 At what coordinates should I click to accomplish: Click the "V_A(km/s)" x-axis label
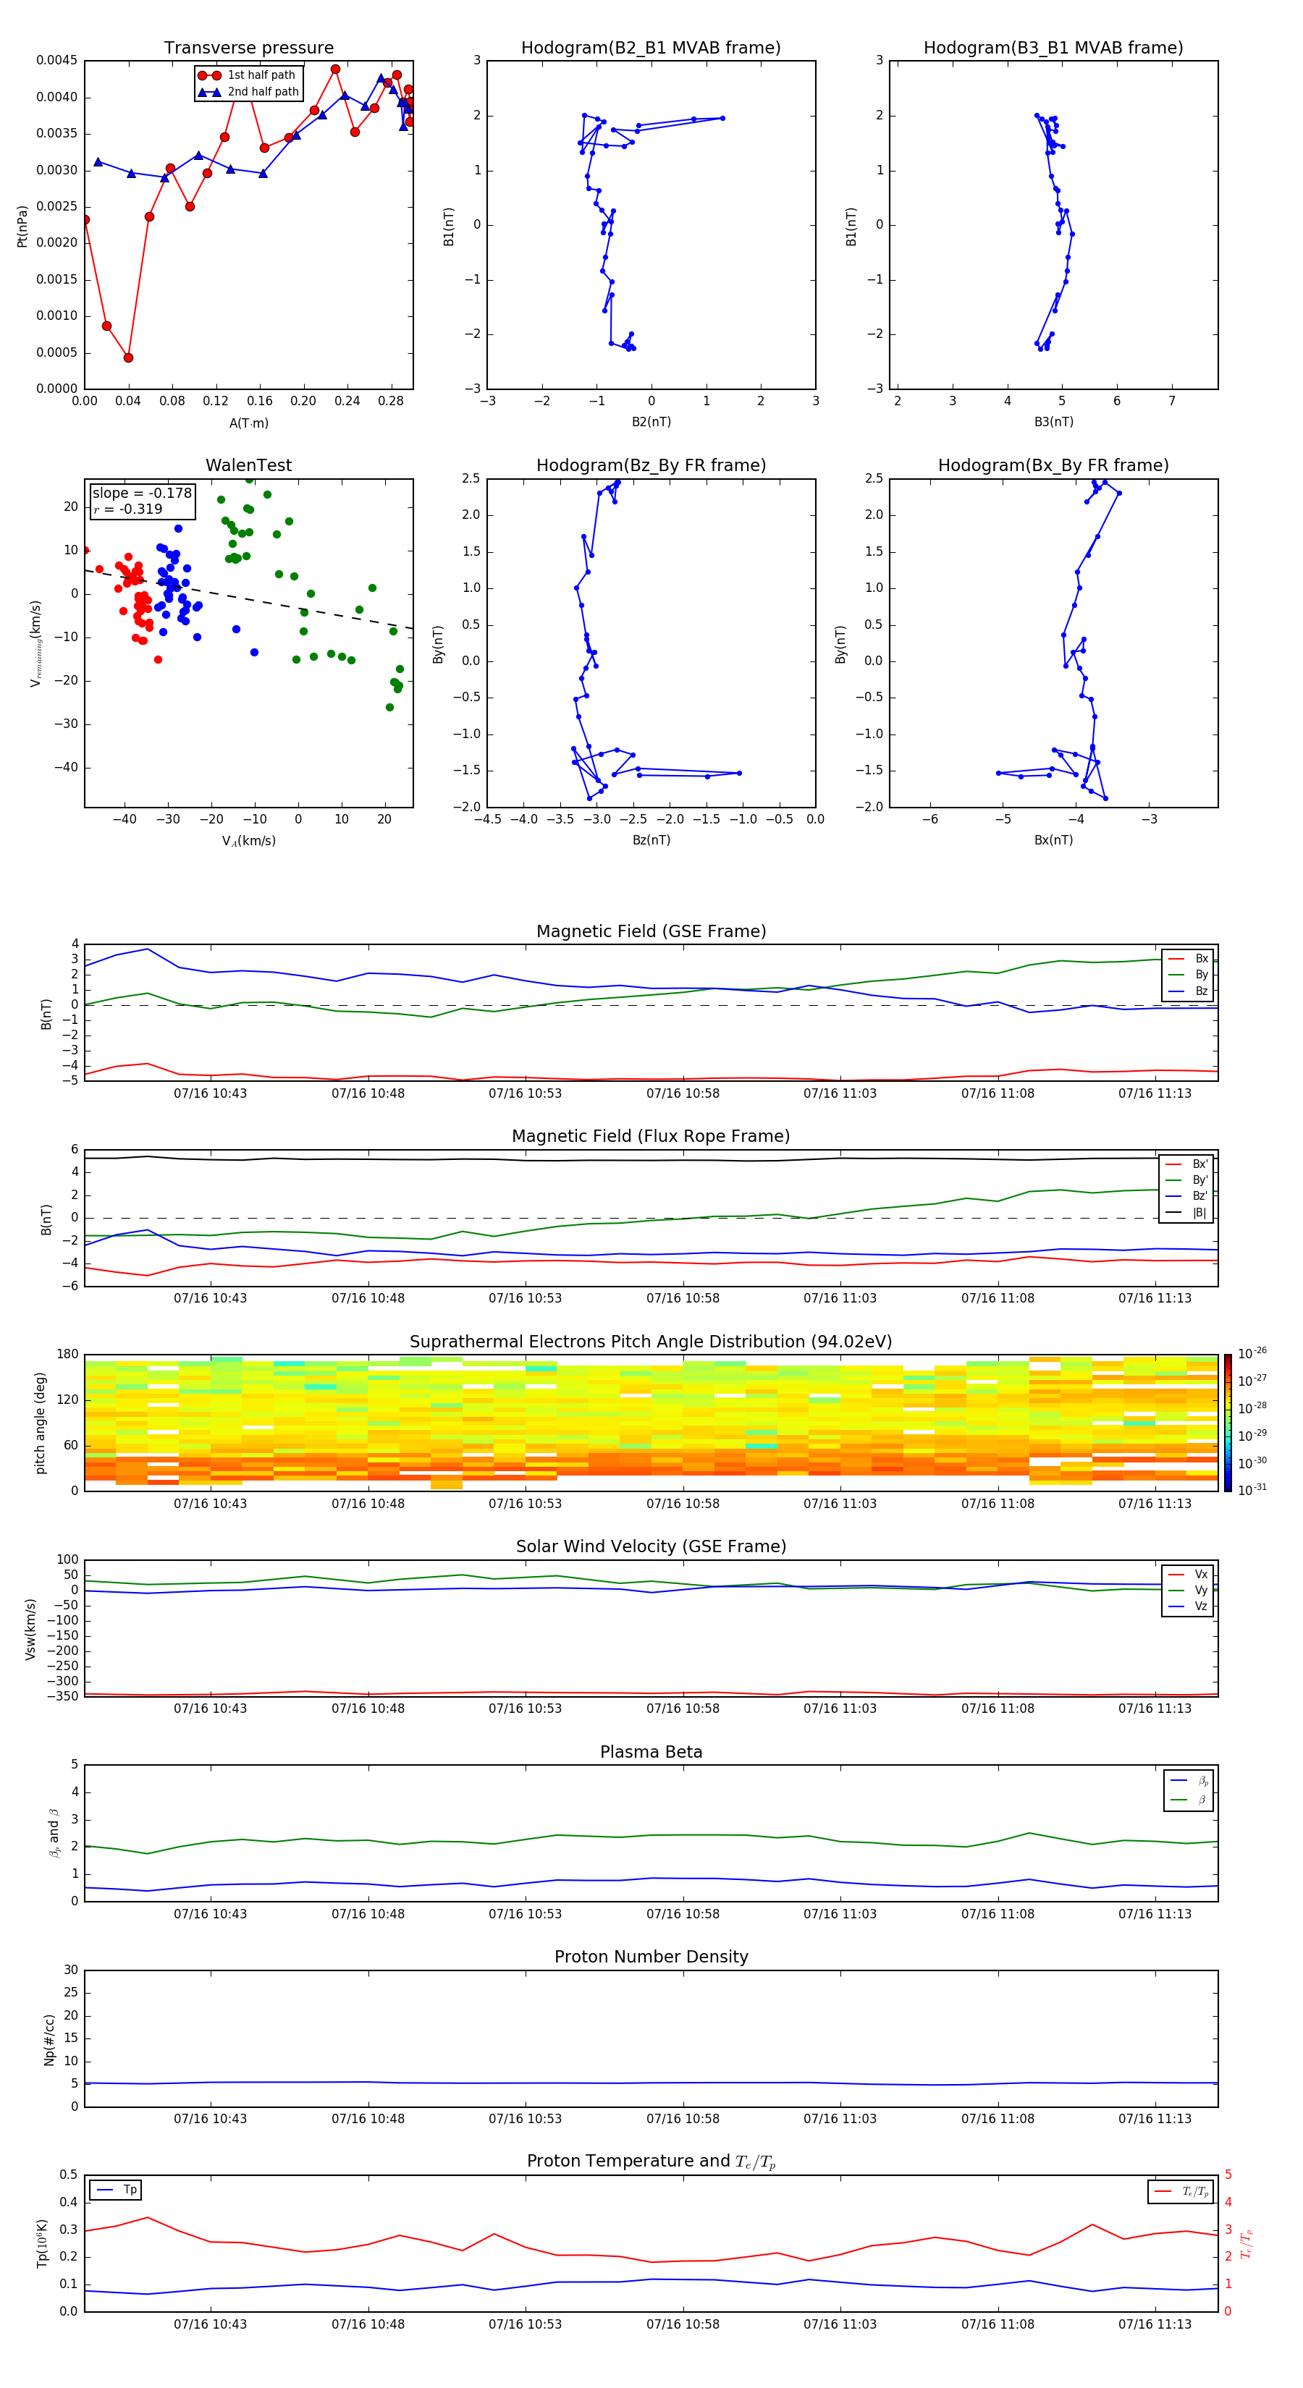[x=248, y=841]
